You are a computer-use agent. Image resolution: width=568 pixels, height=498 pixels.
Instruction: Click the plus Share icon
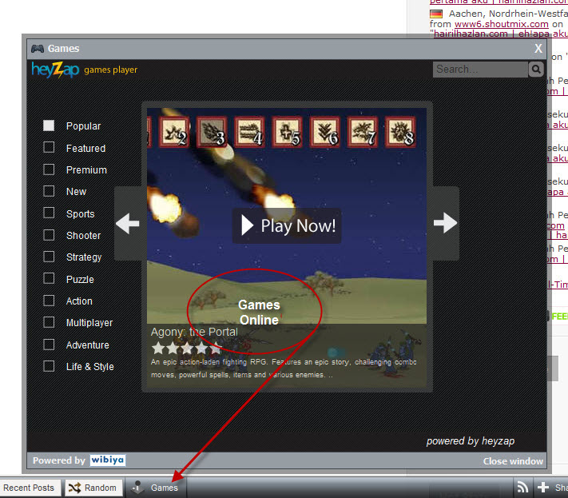pyautogui.click(x=543, y=488)
